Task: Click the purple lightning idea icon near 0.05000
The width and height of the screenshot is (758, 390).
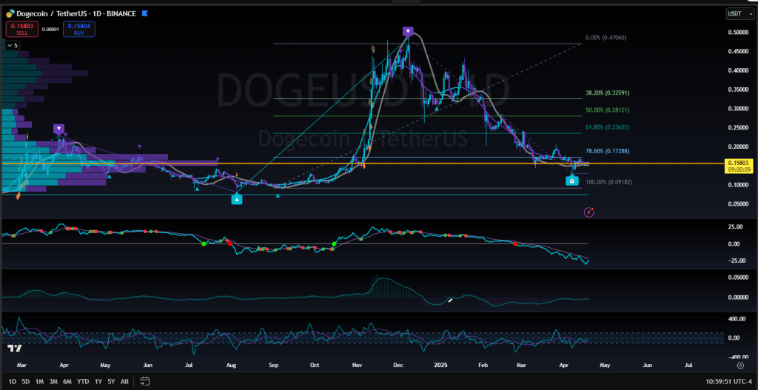Action: [589, 212]
